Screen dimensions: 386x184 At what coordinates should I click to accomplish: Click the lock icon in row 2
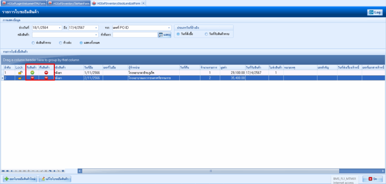tap(20, 78)
